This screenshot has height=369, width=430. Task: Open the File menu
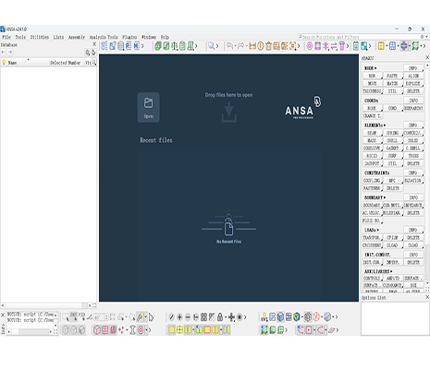(6, 37)
